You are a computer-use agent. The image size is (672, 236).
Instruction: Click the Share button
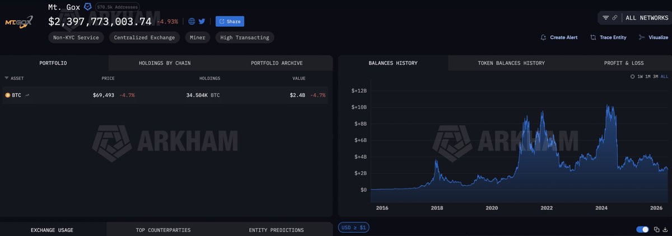(x=230, y=21)
